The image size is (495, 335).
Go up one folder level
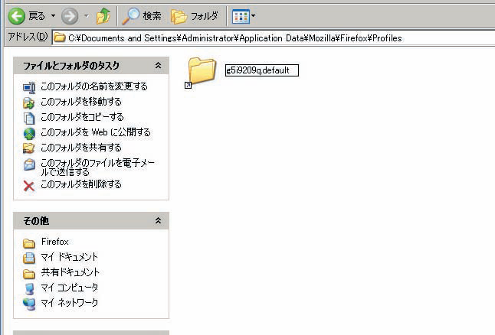(x=103, y=16)
